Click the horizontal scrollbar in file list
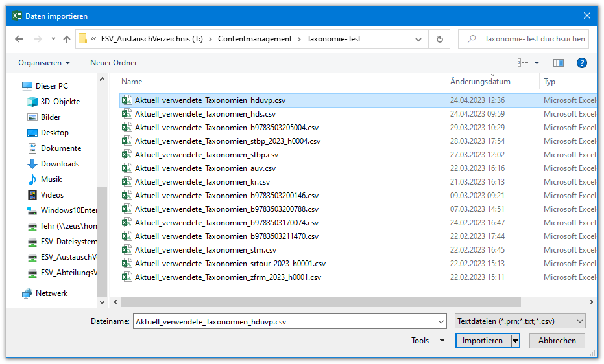This screenshot has width=604, height=364. click(321, 302)
